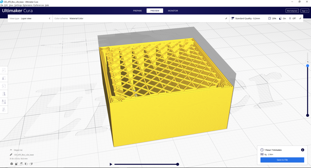Play the layer simulation

coord(111,164)
